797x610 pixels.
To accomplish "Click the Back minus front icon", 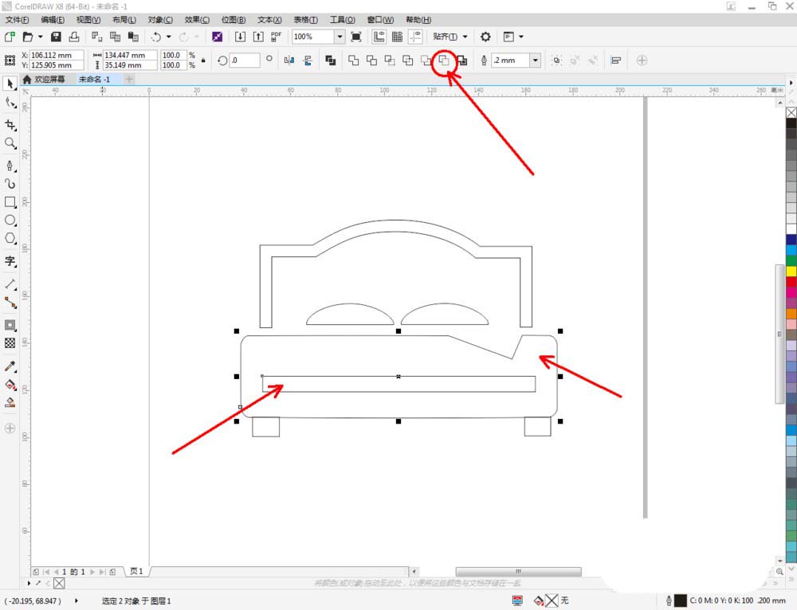I will tap(444, 61).
